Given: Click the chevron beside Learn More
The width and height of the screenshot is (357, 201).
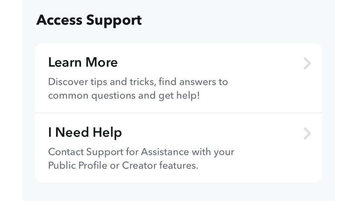Looking at the screenshot, I should click(307, 64).
